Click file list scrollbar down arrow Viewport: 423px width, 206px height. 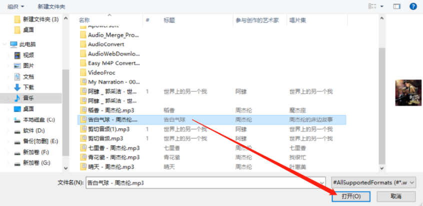coord(381,168)
